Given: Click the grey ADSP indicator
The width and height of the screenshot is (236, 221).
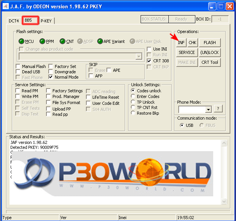Looking at the screenshot, I should tap(80, 41).
